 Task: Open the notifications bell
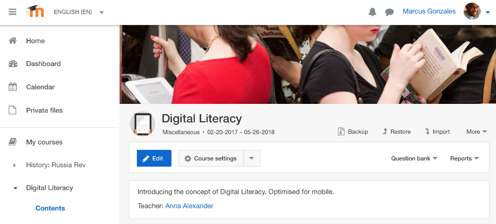[x=372, y=12]
